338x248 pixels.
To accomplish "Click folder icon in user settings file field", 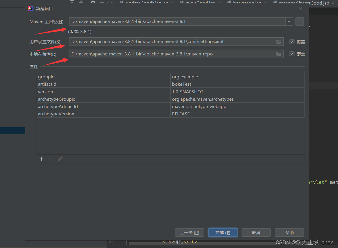I will click(x=279, y=42).
